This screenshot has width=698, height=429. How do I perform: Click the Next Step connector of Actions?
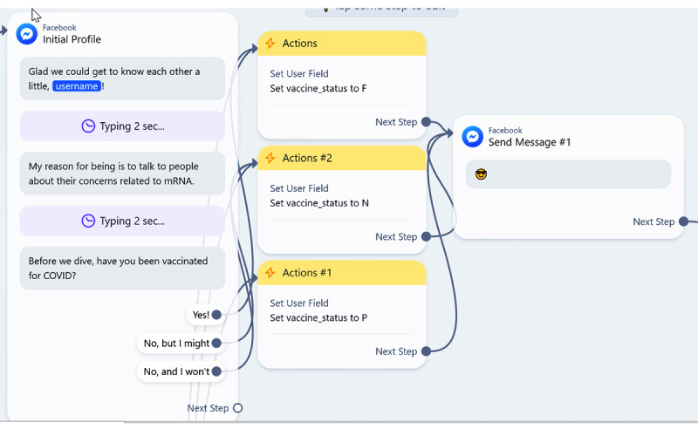click(426, 122)
